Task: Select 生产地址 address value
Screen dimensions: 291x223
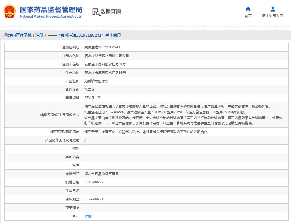Action: (105, 73)
